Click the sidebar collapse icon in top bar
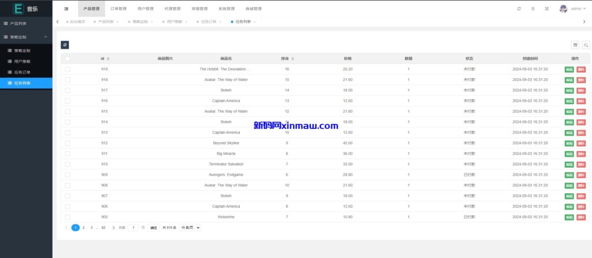Viewport: 592px width, 258px height. point(66,9)
